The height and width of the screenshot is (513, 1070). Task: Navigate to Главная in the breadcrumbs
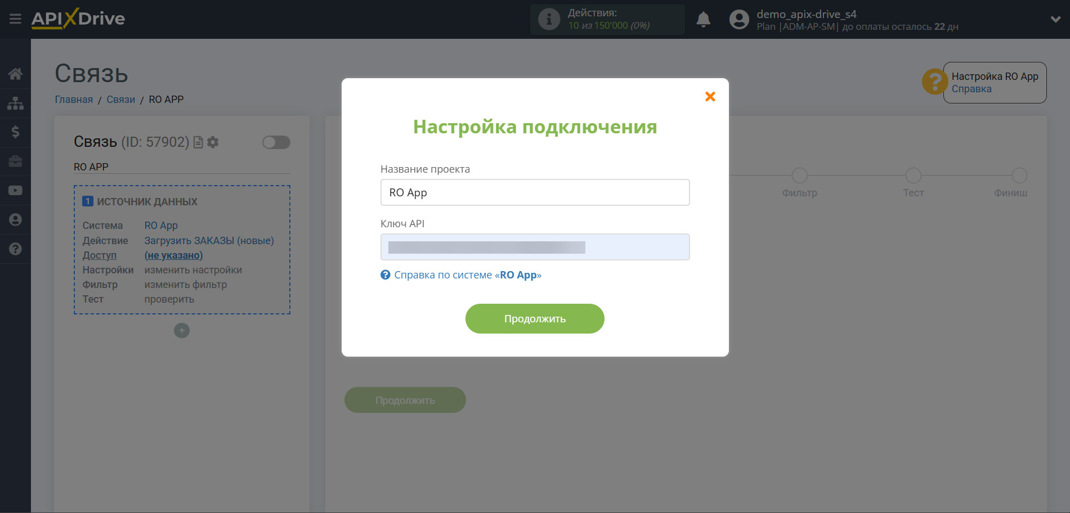[73, 99]
